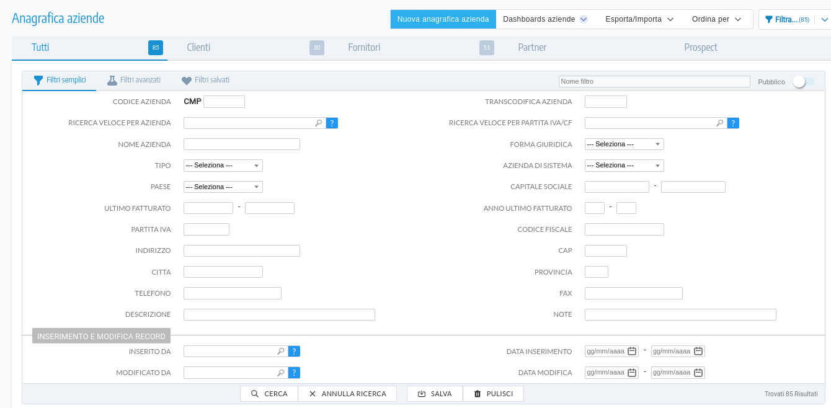
Task: Click the Nome filtro input field
Action: (654, 82)
